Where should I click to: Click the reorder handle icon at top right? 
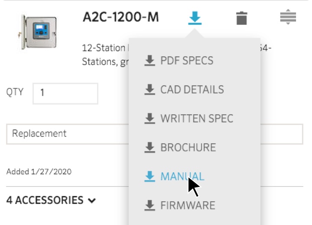click(288, 17)
